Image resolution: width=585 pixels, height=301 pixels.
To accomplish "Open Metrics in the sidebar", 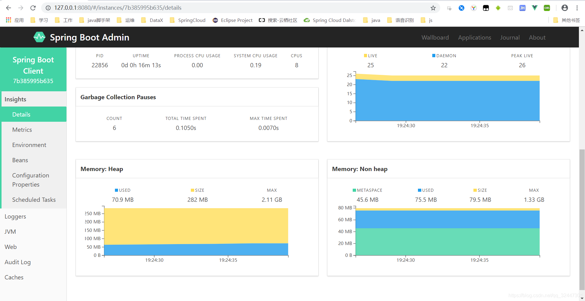I will (x=34, y=130).
